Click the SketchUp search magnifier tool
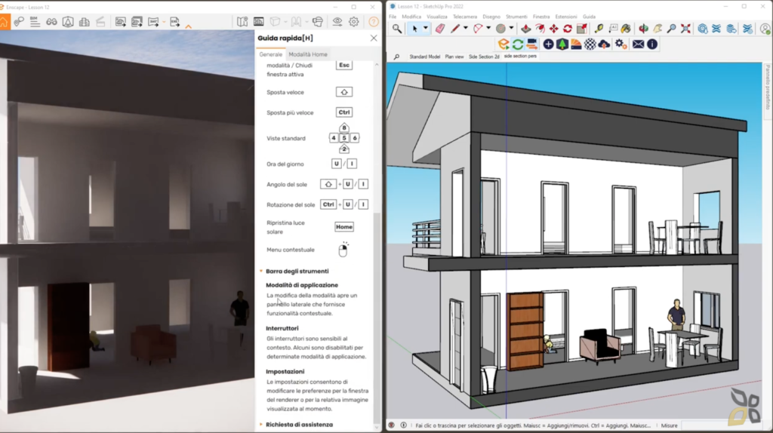The image size is (773, 433). pos(397,29)
